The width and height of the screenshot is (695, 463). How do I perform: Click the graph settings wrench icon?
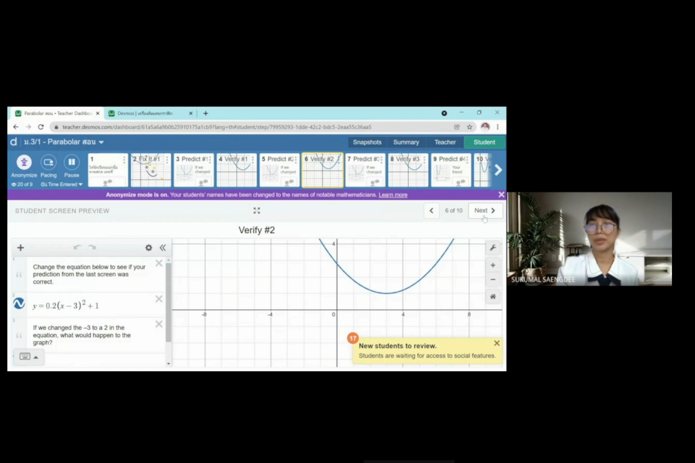[x=493, y=248]
